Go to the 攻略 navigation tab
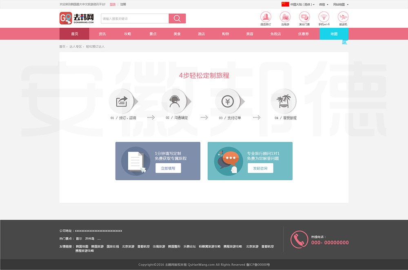408x270 pixels. coord(128,34)
